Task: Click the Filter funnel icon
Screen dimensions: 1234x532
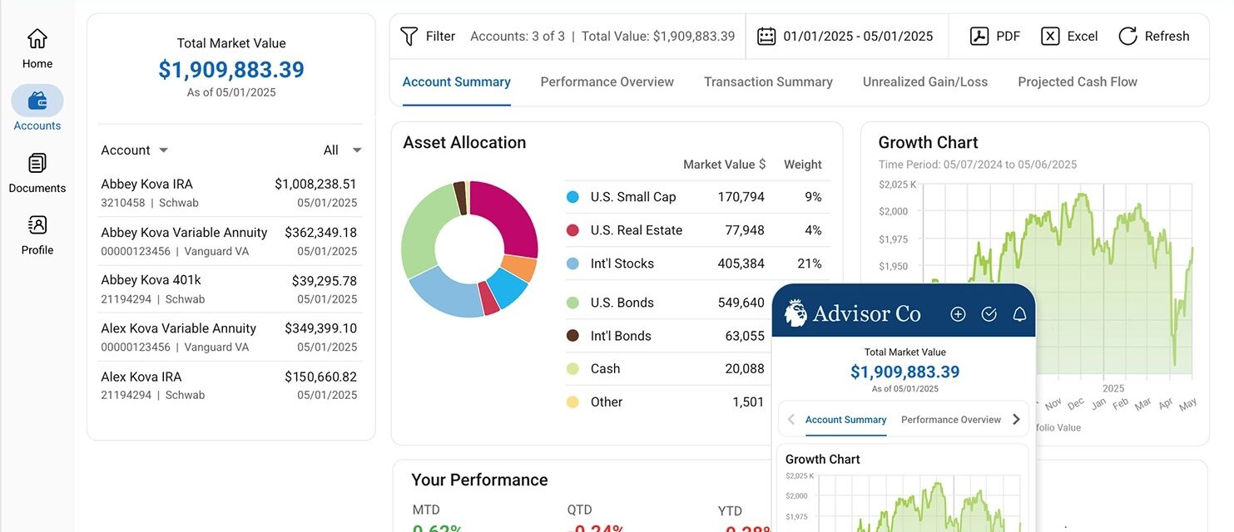Action: click(409, 36)
